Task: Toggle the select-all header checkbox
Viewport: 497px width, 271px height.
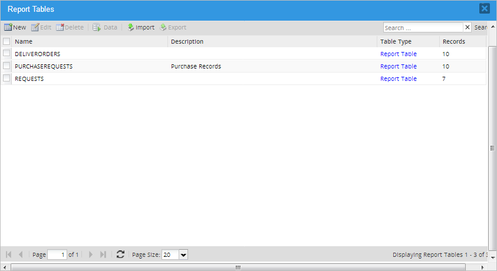Action: [x=6, y=41]
